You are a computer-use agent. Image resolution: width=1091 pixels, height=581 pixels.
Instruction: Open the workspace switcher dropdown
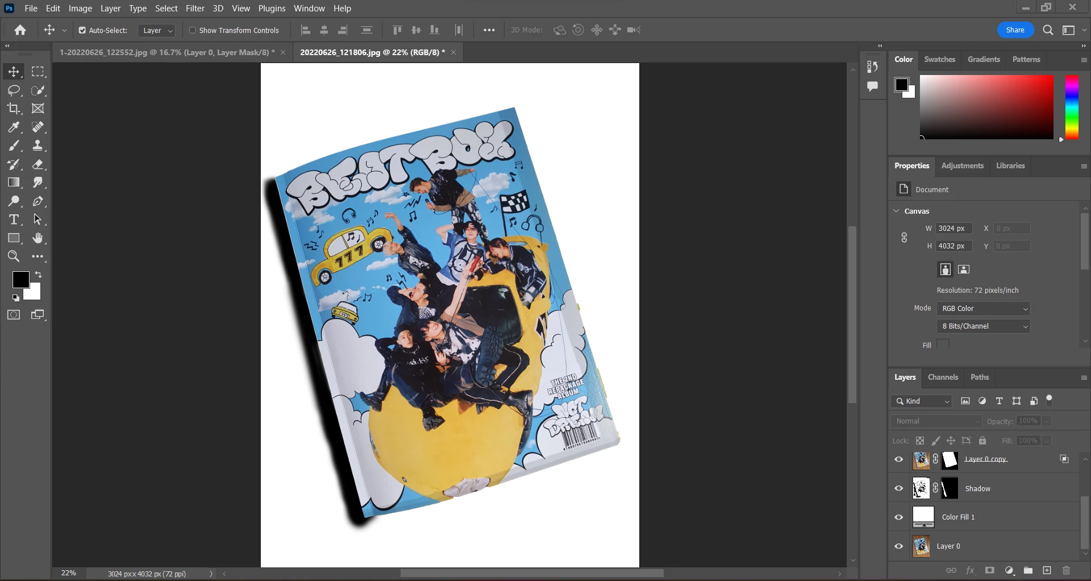pos(1072,30)
